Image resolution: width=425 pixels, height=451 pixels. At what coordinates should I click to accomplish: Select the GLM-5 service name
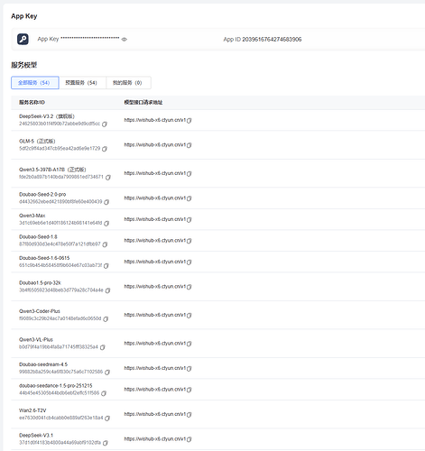[37, 141]
